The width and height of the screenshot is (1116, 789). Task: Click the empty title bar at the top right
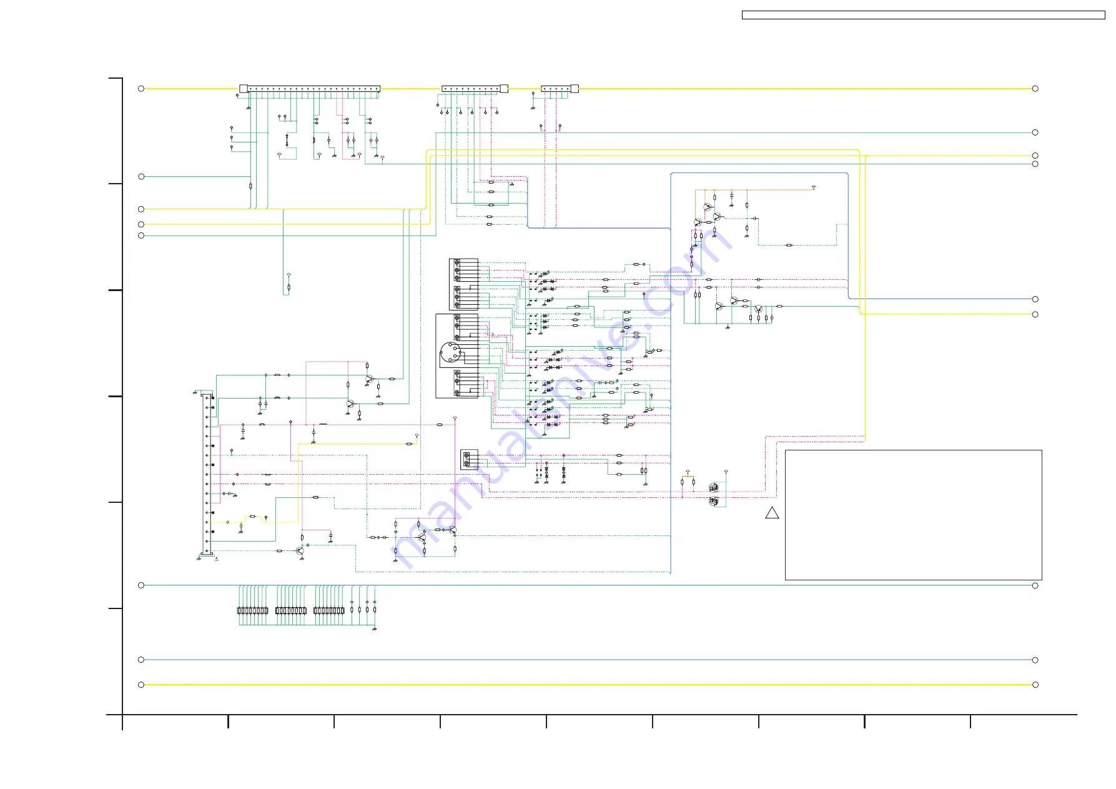coord(923,15)
